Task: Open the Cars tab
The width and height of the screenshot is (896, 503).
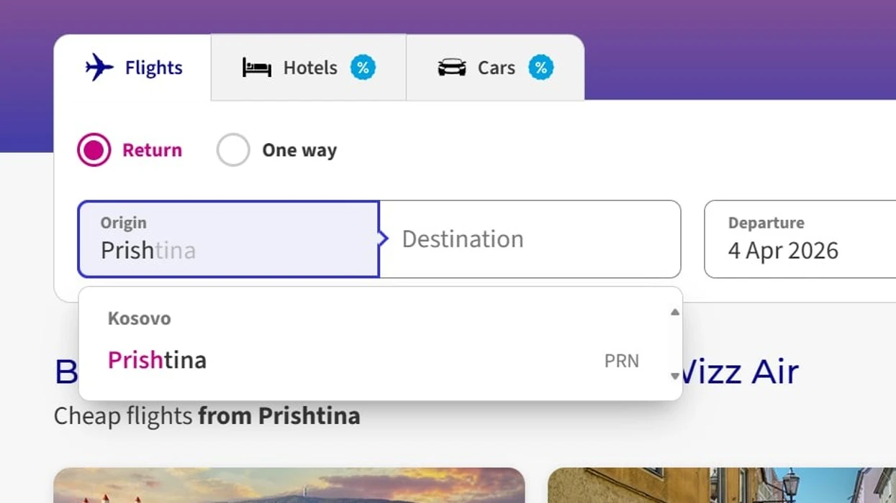Action: coord(496,68)
